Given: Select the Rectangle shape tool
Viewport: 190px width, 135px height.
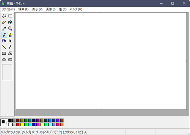Looking at the screenshot, I should (4, 53).
